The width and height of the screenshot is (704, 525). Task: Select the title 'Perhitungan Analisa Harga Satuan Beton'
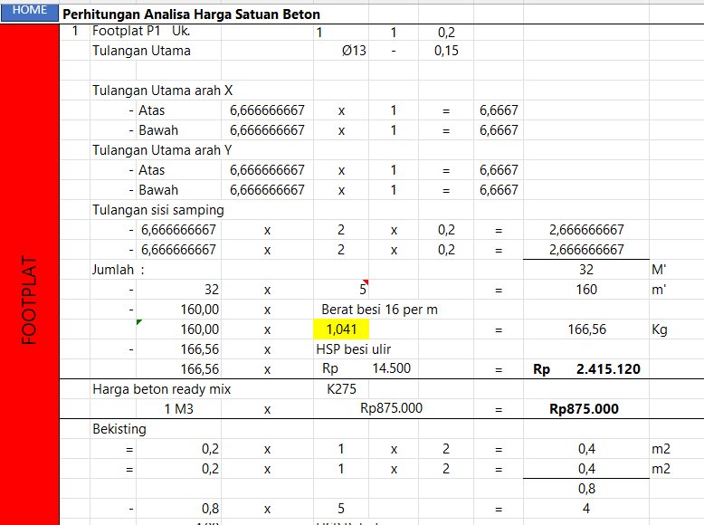click(191, 14)
